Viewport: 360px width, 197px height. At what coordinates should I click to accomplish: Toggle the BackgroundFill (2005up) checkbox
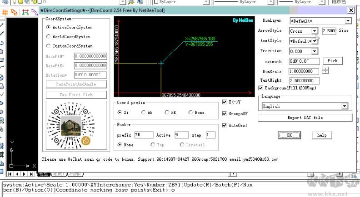pyautogui.click(x=261, y=88)
